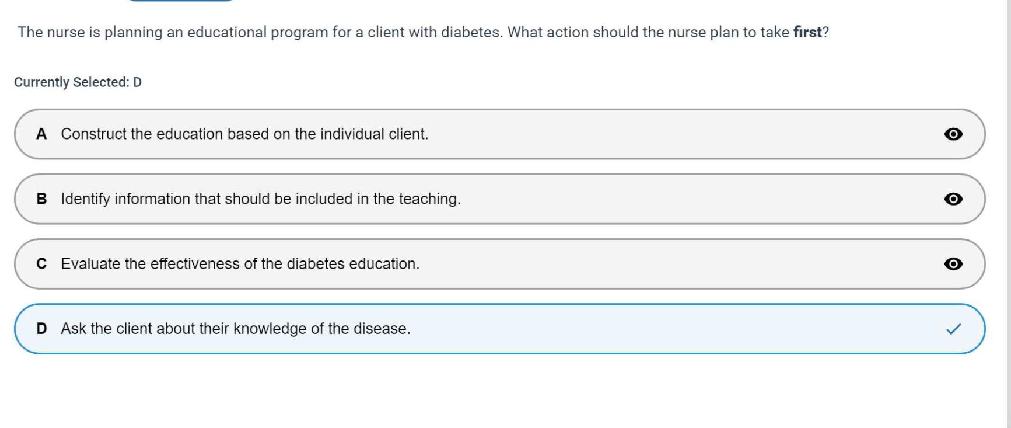The height and width of the screenshot is (428, 1011).
Task: Click the "Currently Selected: D" label
Action: [x=78, y=82]
